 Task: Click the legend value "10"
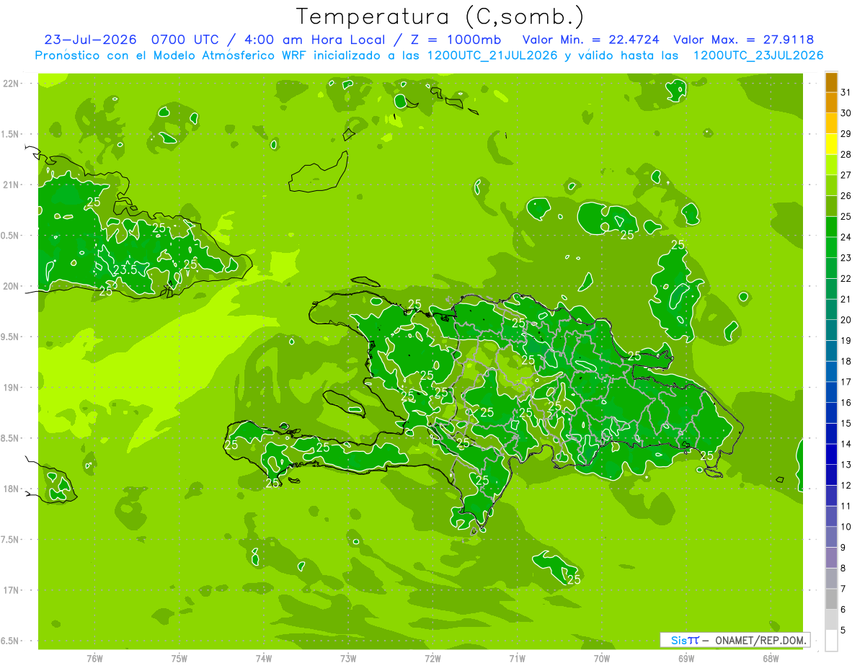(x=846, y=527)
